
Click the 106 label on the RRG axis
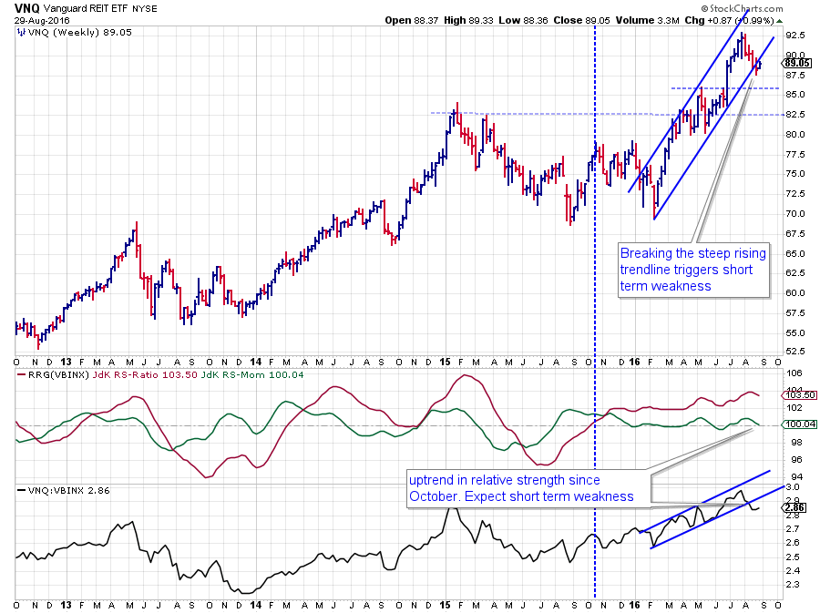coord(794,373)
